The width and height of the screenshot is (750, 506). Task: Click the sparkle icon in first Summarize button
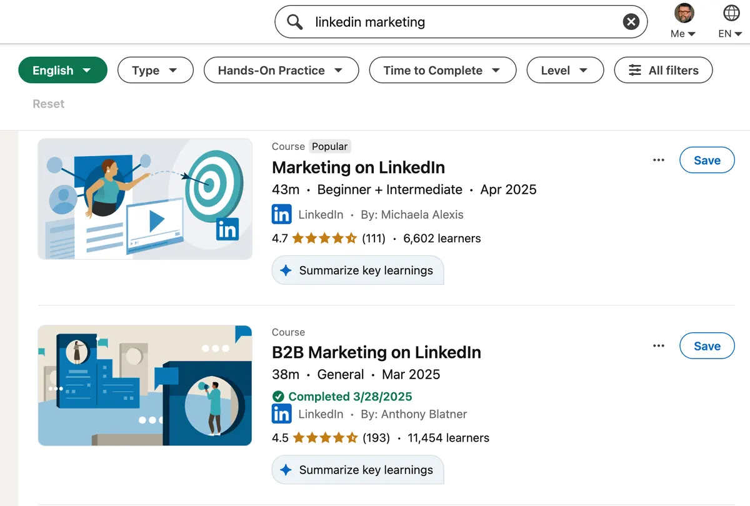pyautogui.click(x=286, y=270)
